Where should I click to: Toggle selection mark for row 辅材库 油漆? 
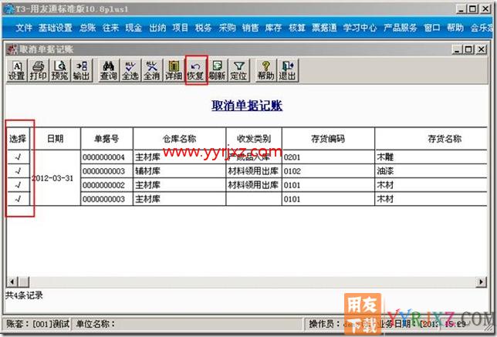coord(18,171)
